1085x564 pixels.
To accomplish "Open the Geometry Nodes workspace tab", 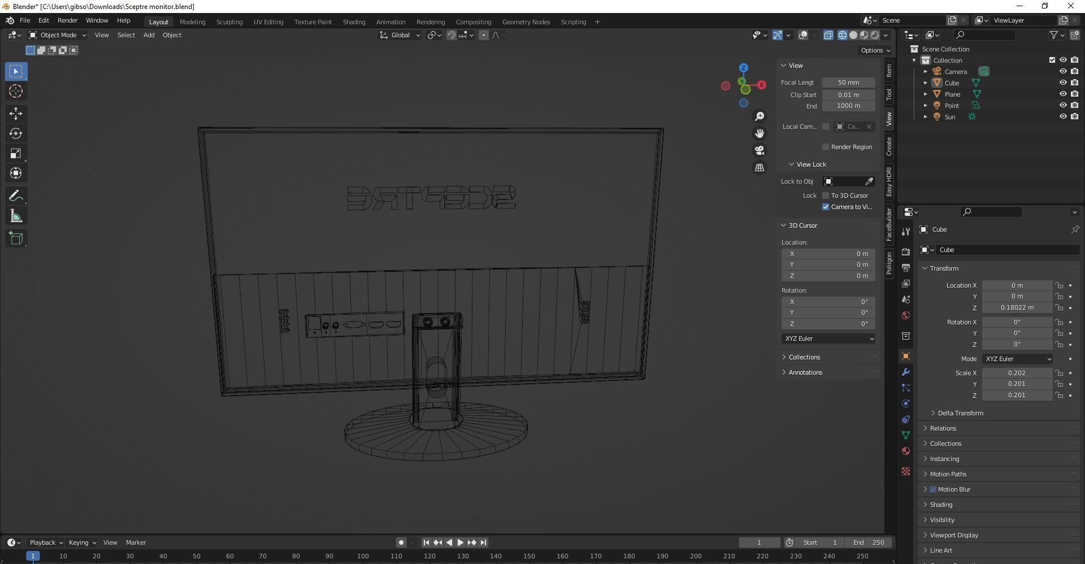I will pos(526,22).
